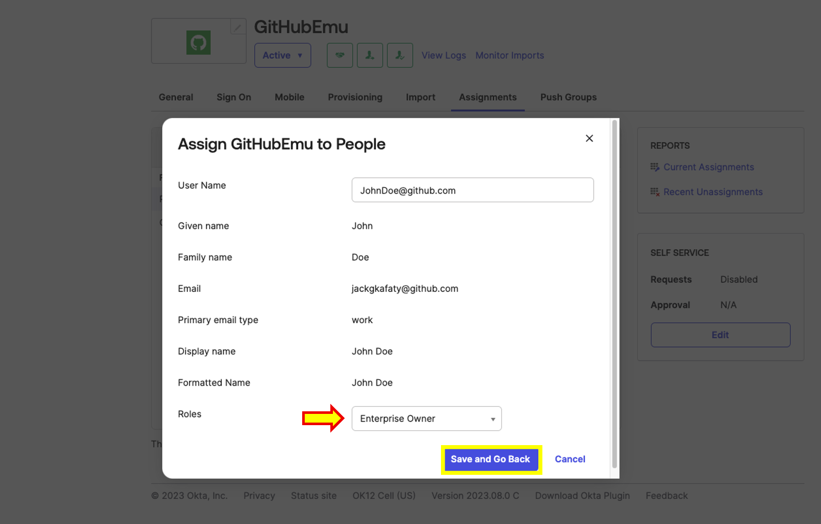Close the Assign GitHubEmu dialog

click(590, 138)
